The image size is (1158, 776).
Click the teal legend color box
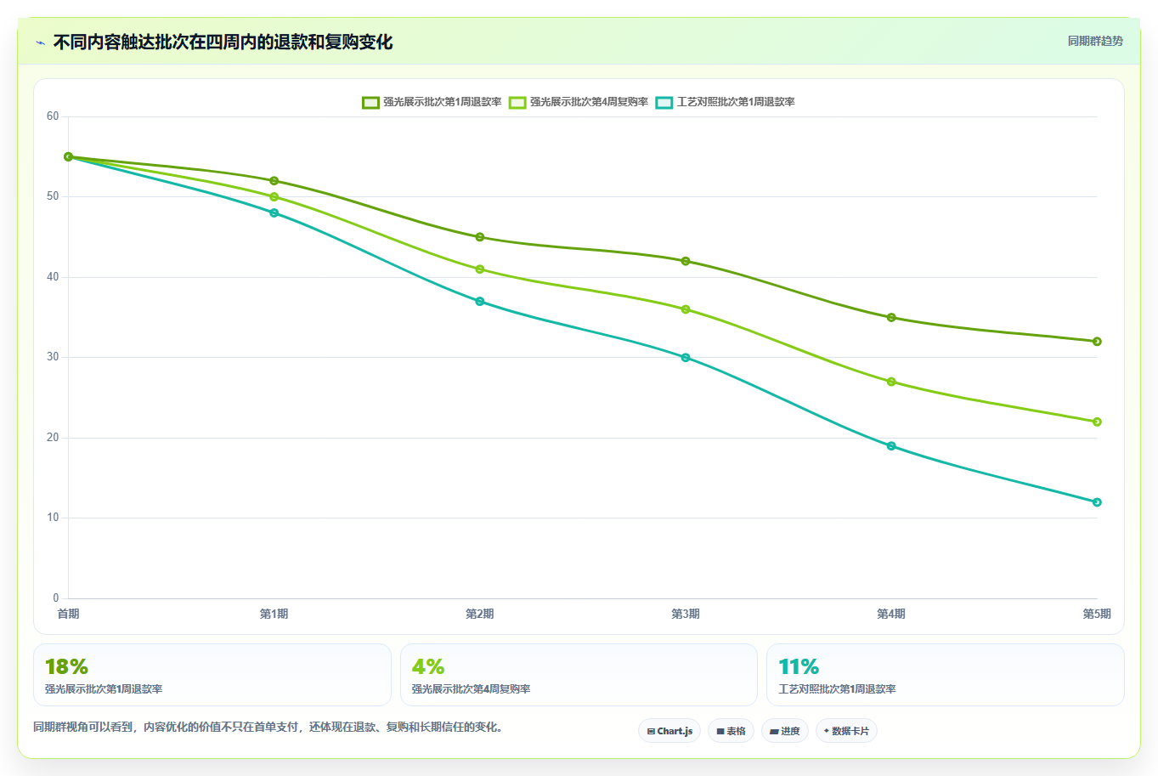click(664, 102)
